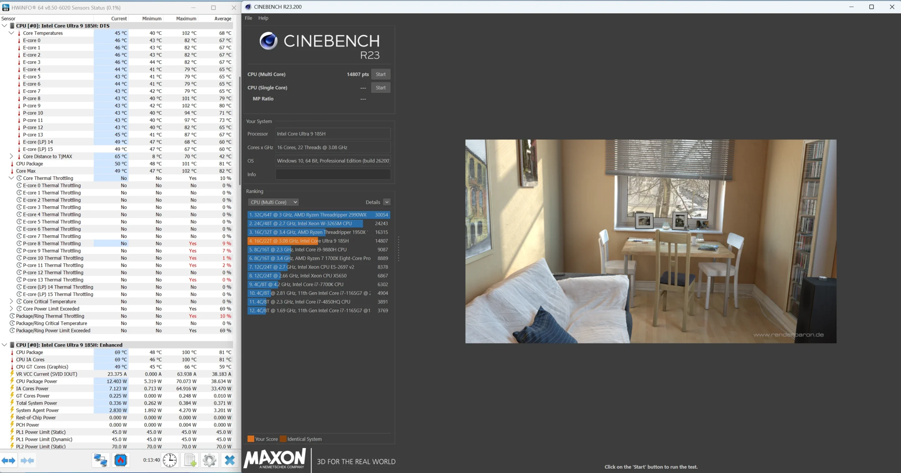The height and width of the screenshot is (473, 901).
Task: Collapse the CPU Intel Core Ultra 9 185H: DTS group
Action: coord(4,26)
